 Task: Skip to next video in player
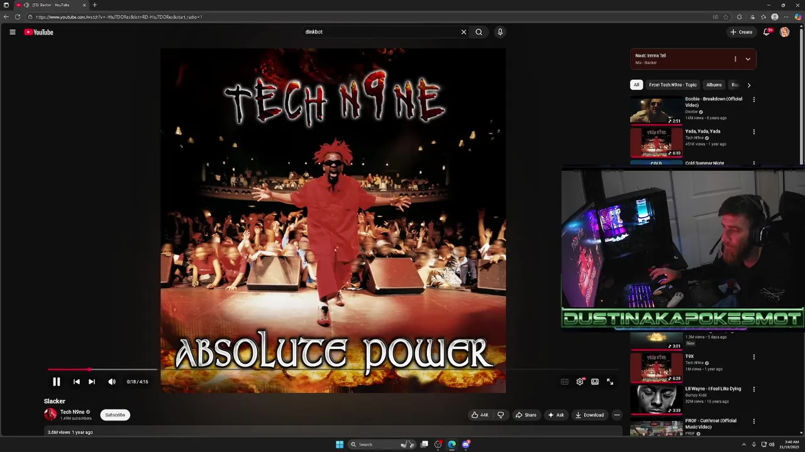click(92, 382)
